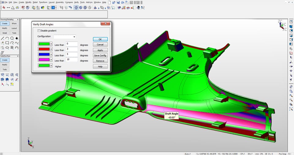Click the yellow highlighted solid tool icon
Screen dimensions: 294x155
click(12, 84)
